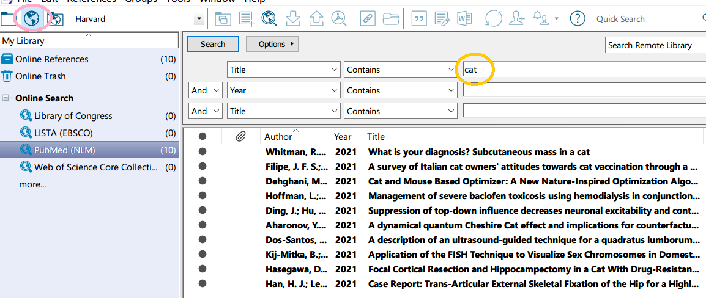Click the Import (down arrow) icon
Viewport: 706px width, 298px height.
292,19
